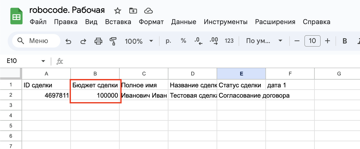Select row 5 header
The image size is (360, 149).
click(11, 126)
